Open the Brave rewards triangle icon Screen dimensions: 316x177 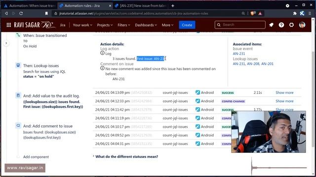[260, 13]
